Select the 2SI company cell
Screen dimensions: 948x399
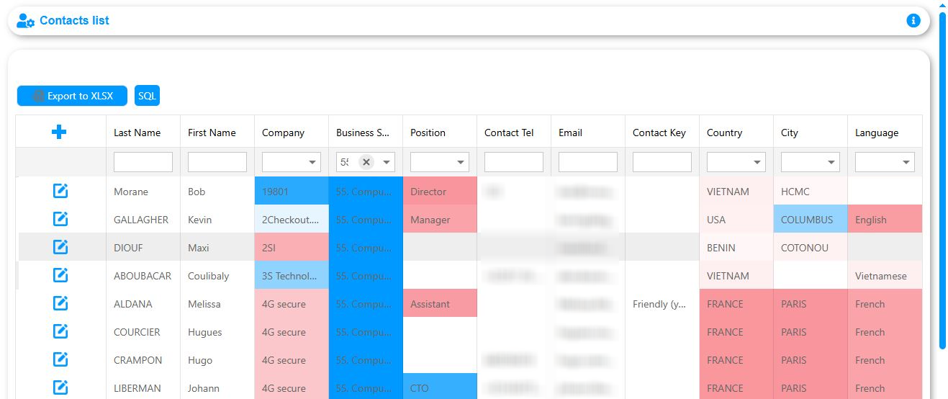(292, 248)
